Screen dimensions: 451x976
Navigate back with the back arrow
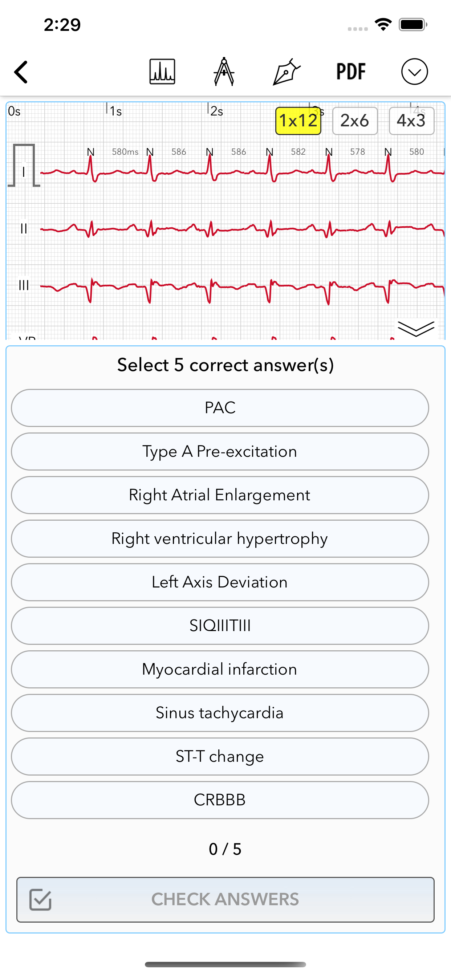[x=21, y=71]
